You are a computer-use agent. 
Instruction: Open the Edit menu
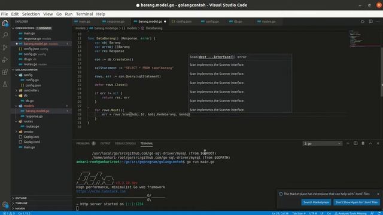point(15,14)
